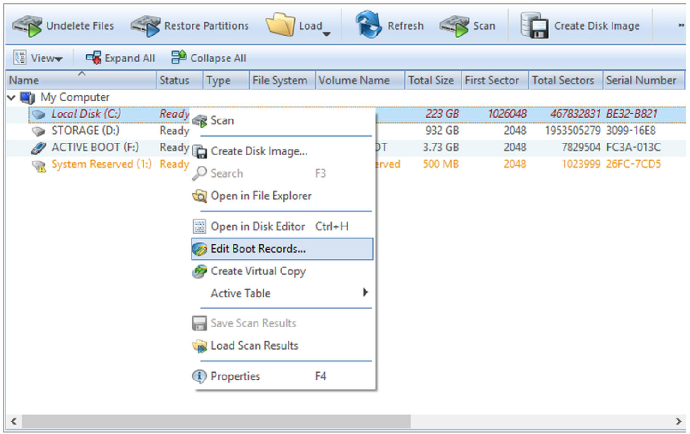This screenshot has width=690, height=434.
Task: Choose Open in File Explorer option
Action: coord(261,196)
